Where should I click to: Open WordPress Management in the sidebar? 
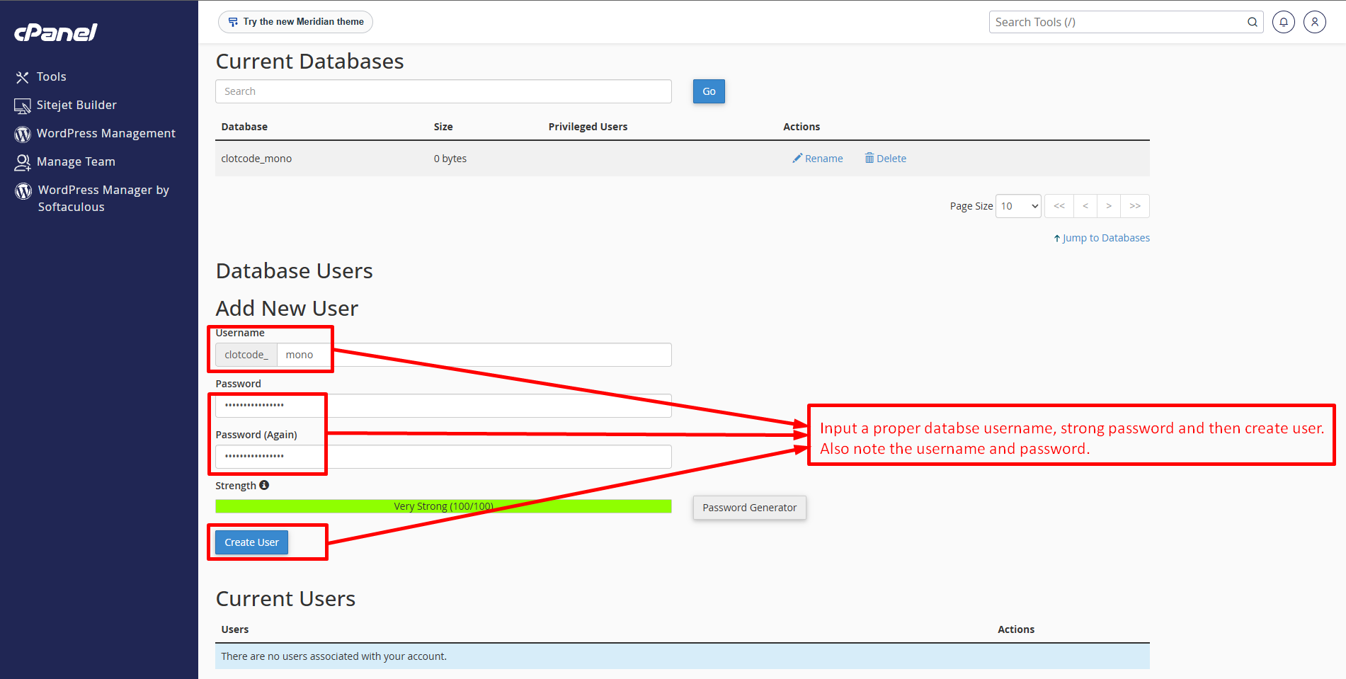tap(105, 133)
